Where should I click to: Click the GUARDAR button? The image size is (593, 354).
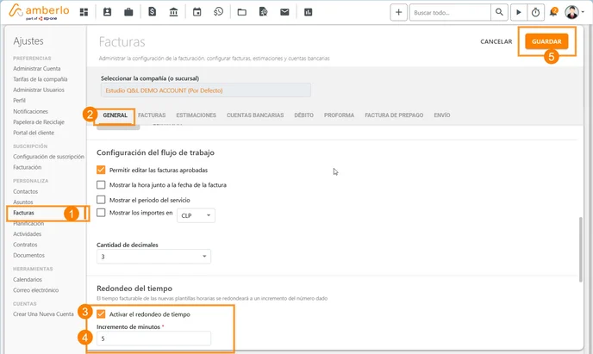pyautogui.click(x=546, y=41)
